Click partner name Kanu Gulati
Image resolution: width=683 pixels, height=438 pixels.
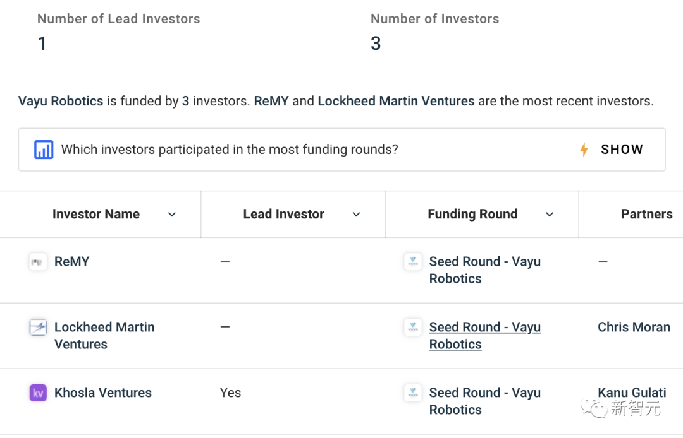pyautogui.click(x=632, y=393)
